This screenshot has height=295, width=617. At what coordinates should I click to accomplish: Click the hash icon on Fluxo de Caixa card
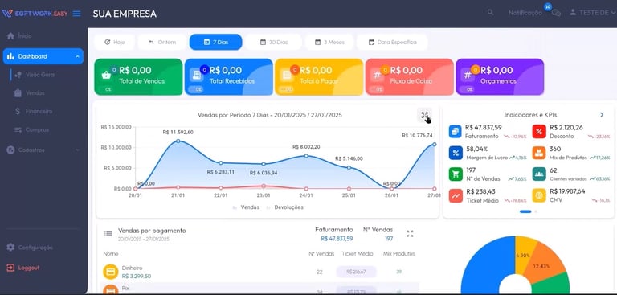[378, 76]
